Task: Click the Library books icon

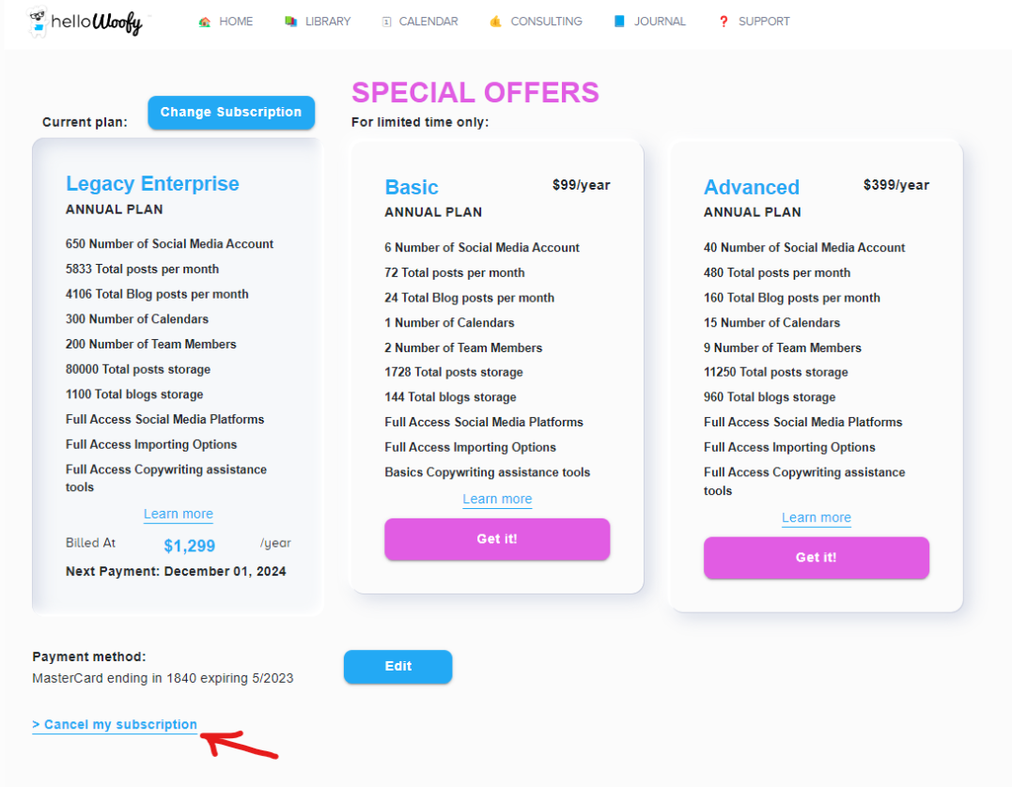Action: pyautogui.click(x=291, y=22)
